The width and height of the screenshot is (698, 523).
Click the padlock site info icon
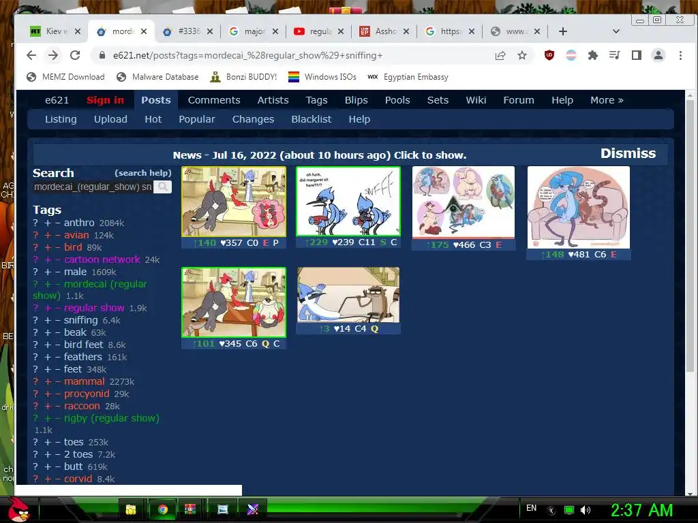102,55
